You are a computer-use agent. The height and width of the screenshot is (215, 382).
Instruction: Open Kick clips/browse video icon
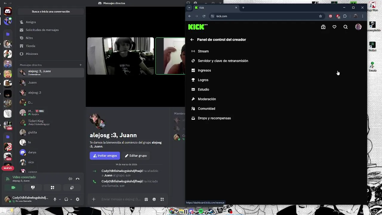click(x=323, y=27)
